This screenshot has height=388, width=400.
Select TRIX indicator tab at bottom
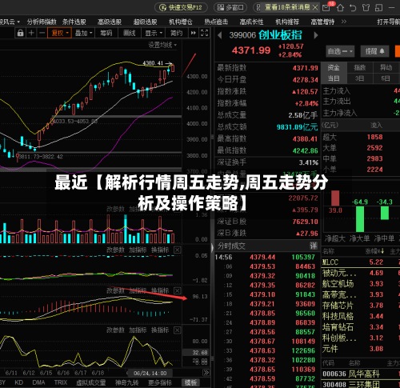pos(61,382)
